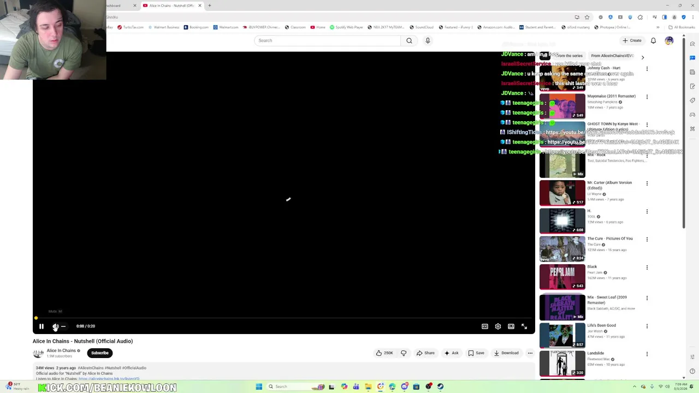Image resolution: width=699 pixels, height=393 pixels.
Task: Open the Create menu
Action: click(x=632, y=40)
